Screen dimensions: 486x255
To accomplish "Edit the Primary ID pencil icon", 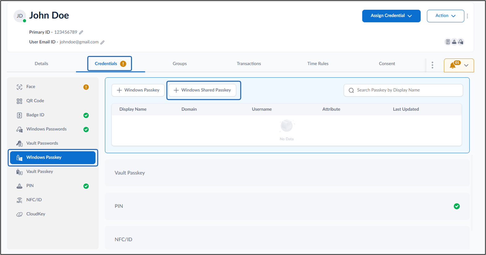I will click(81, 32).
